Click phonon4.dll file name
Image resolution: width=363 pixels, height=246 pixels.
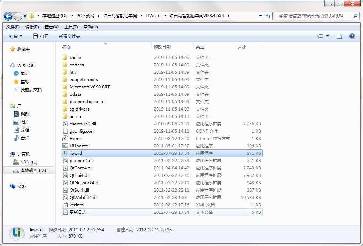[81, 160]
